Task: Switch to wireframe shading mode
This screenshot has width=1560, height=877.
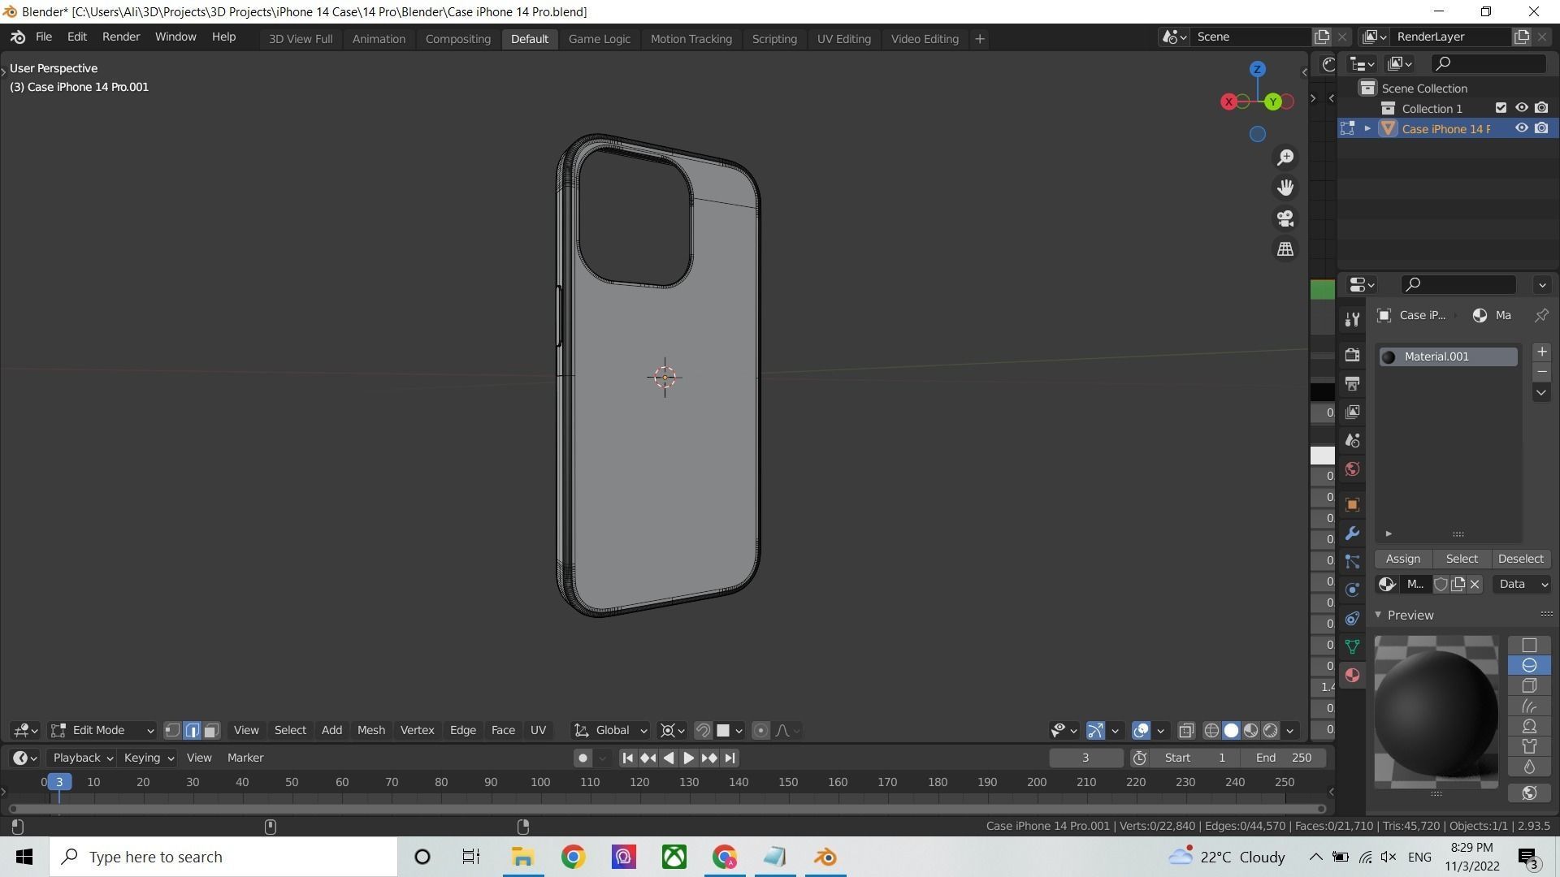Action: tap(1211, 731)
